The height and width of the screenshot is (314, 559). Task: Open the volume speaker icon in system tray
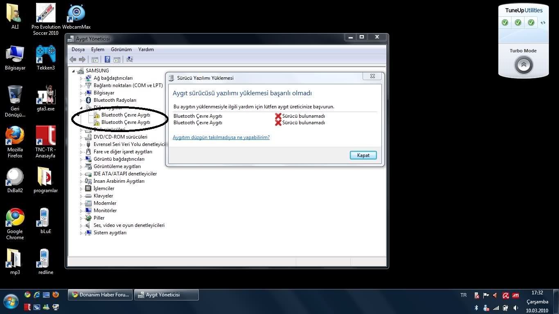pos(516,307)
